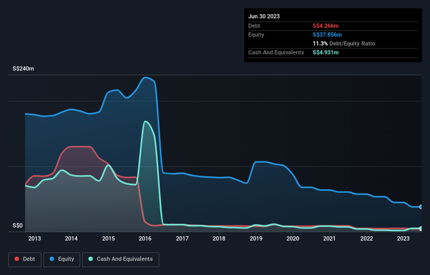Screen dimensions: 430x275
Task: Select the 2018 x-axis label
Action: [x=219, y=238]
